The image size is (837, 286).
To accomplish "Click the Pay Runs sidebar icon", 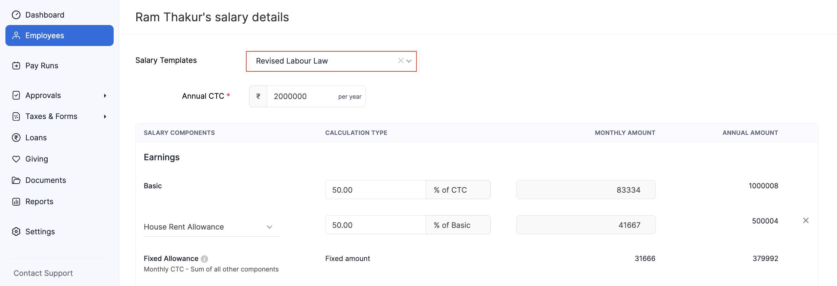I will tap(16, 65).
